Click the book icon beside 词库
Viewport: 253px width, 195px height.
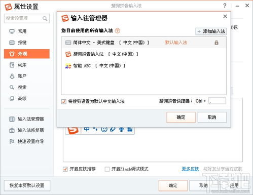[x=12, y=65]
